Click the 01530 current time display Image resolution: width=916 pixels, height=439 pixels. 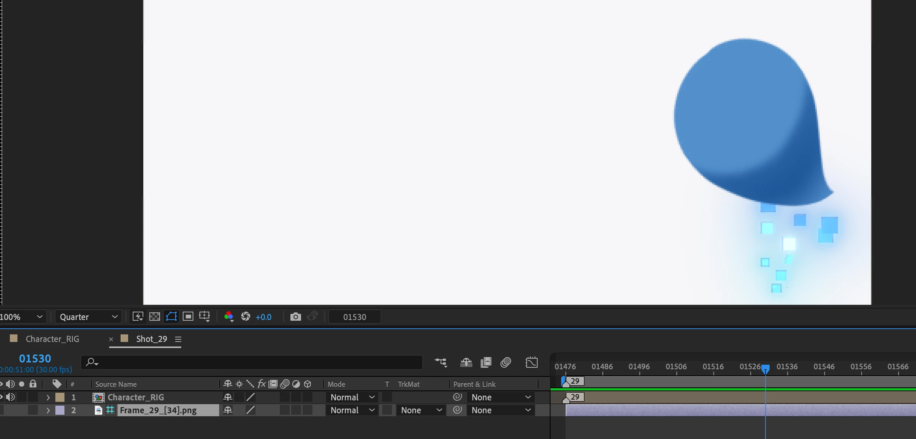(x=35, y=358)
